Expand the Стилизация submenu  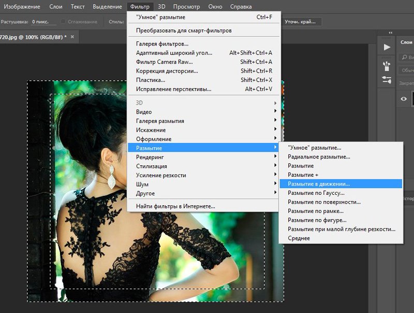[x=151, y=166]
